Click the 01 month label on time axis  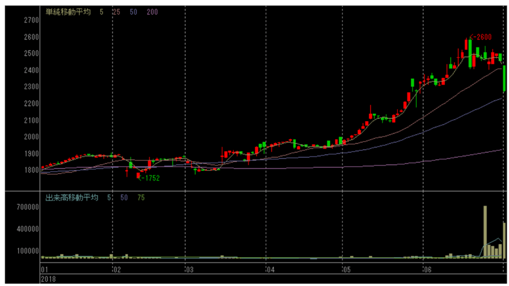click(x=44, y=269)
